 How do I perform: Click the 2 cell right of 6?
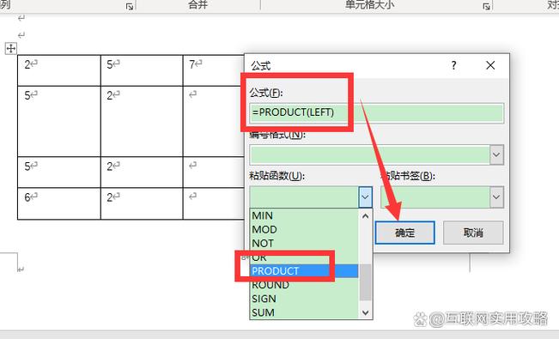point(142,203)
